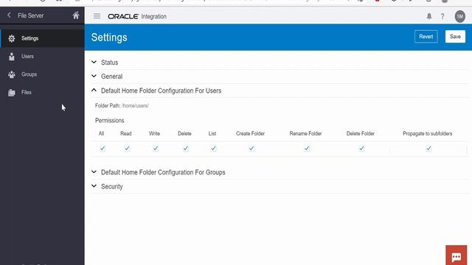Toggle the Write permission checkbox

point(156,149)
